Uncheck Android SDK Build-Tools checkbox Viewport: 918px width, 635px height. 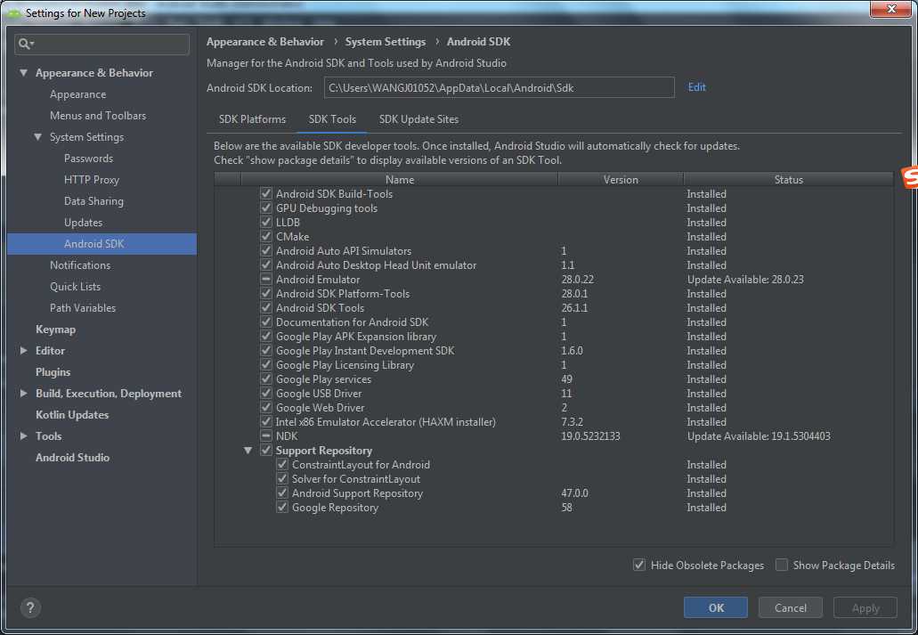pos(266,193)
